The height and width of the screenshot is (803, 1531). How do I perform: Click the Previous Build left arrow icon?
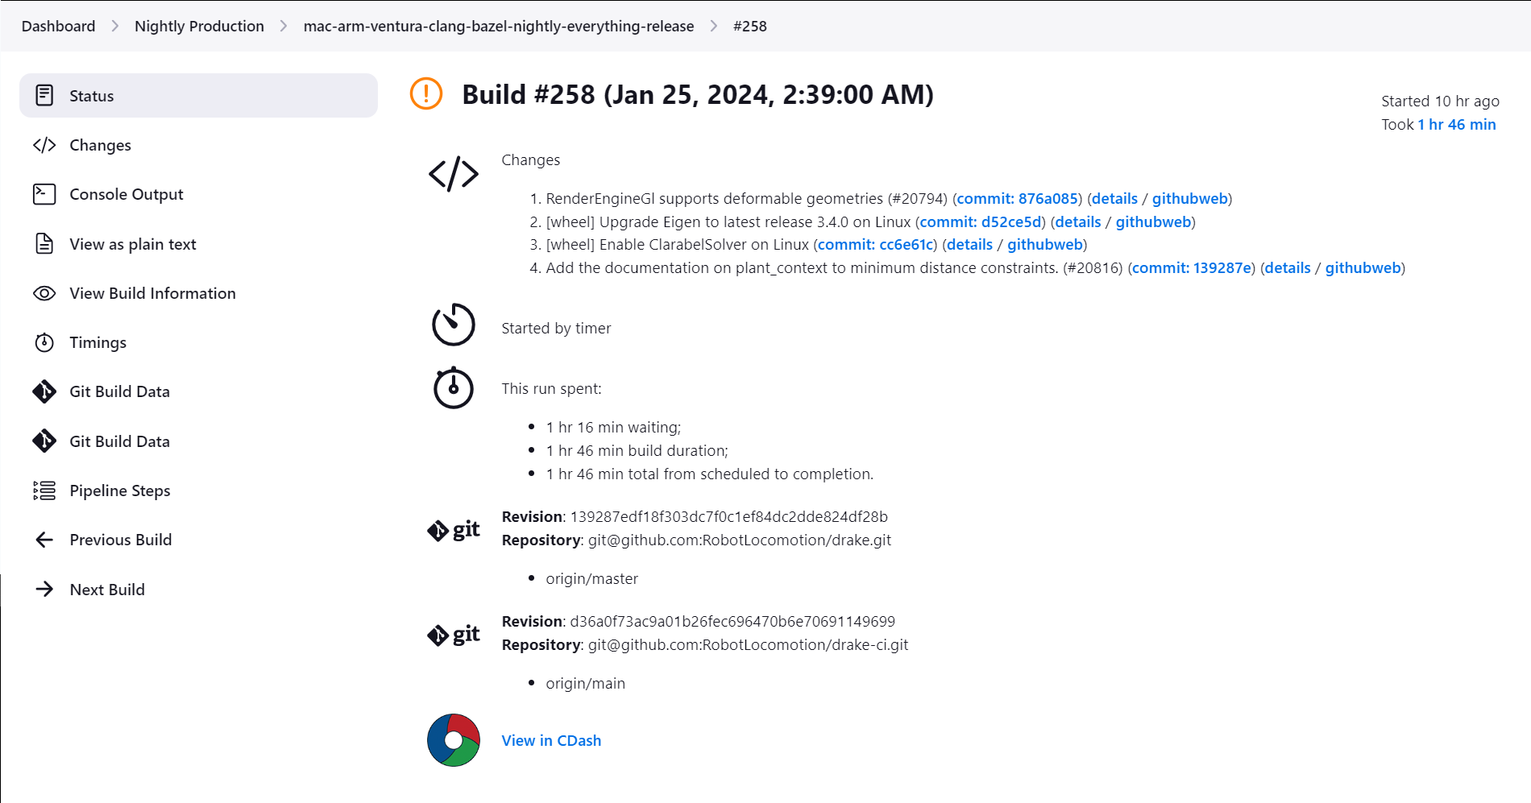coord(44,540)
